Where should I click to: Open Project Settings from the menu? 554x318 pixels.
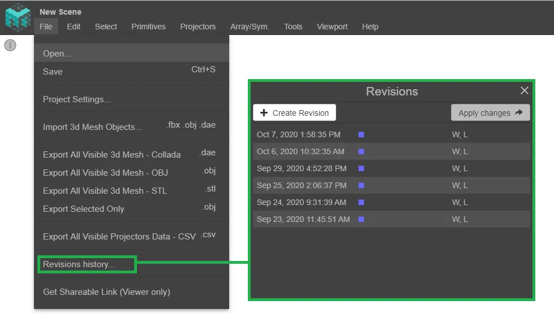tap(77, 99)
